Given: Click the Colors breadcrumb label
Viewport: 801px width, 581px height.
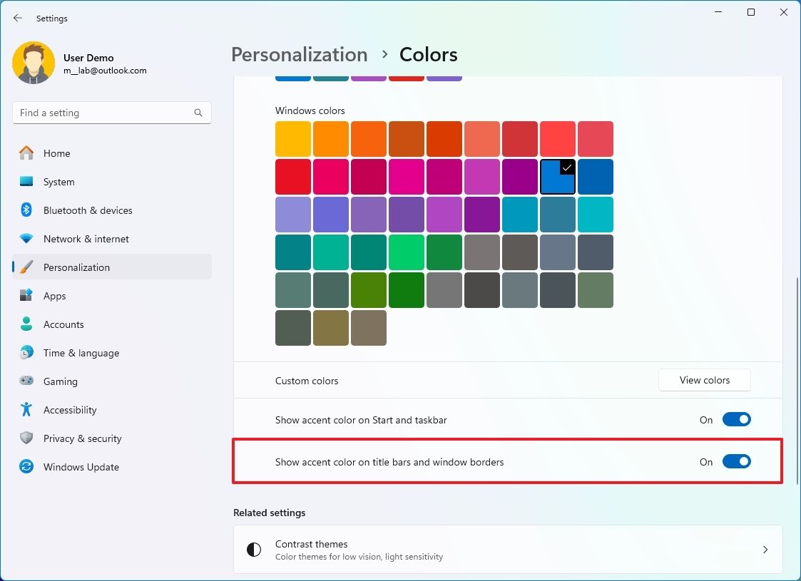Looking at the screenshot, I should [428, 54].
